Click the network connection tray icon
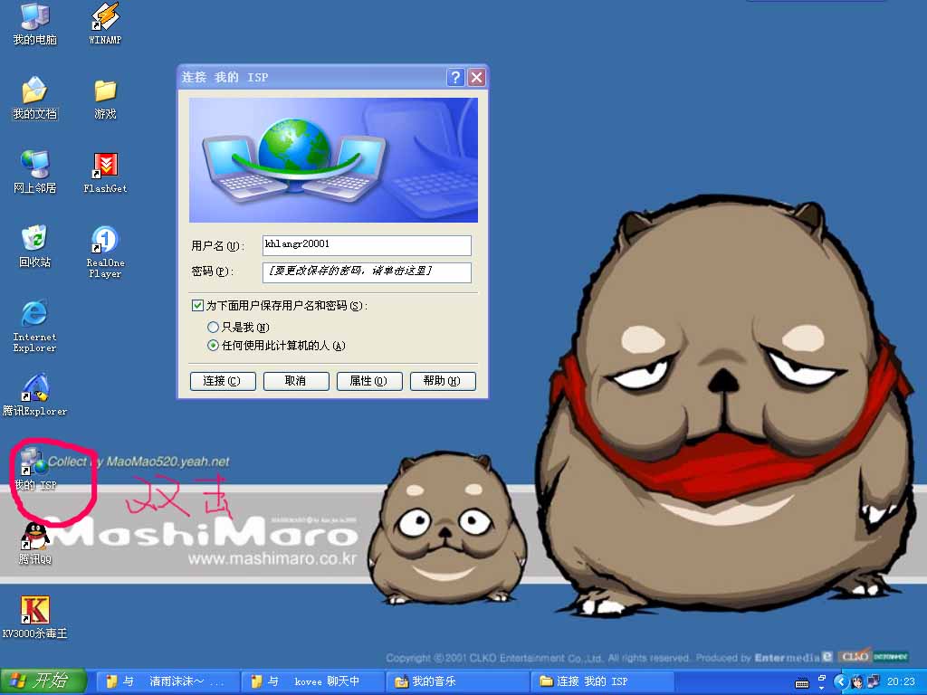 tap(874, 682)
